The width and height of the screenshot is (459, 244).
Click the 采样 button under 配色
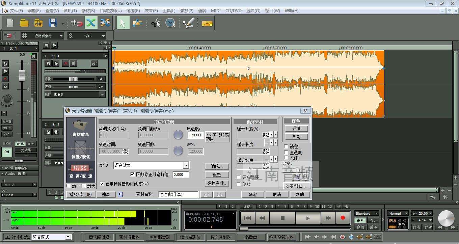pyautogui.click(x=296, y=129)
